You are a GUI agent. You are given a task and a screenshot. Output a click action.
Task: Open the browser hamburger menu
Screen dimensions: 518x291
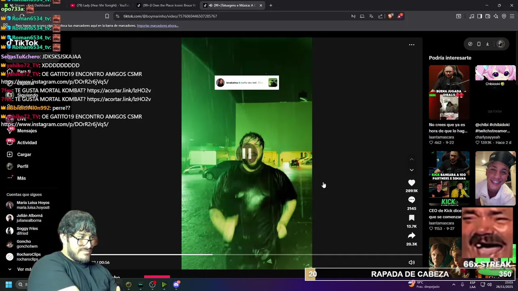pyautogui.click(x=512, y=16)
